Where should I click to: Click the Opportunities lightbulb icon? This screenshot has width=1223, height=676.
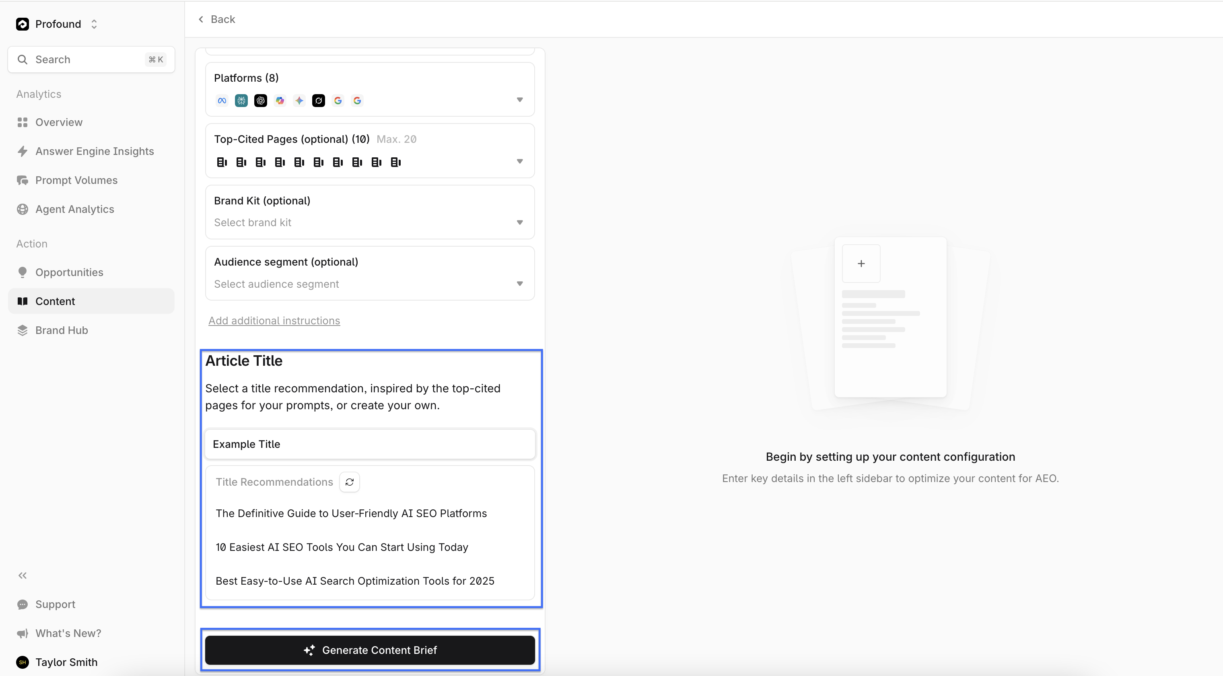[x=22, y=272]
